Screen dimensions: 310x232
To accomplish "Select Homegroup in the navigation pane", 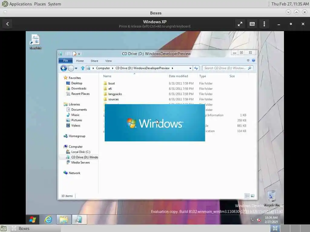I will pyautogui.click(x=77, y=136).
